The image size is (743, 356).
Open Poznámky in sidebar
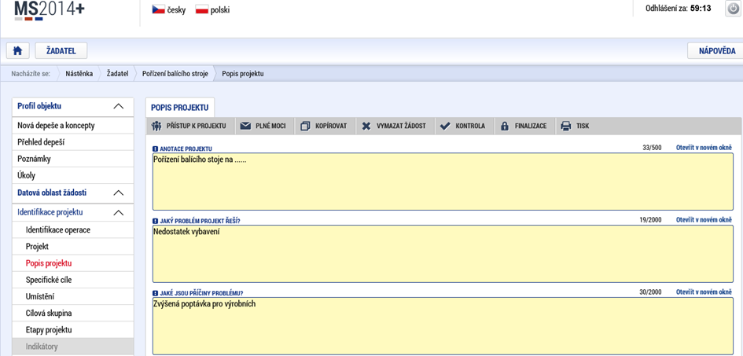(73, 159)
